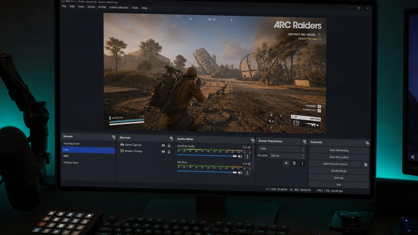Viewport: 418px width, 235px height.
Task: Pop out the Scenes dock icon
Action: tap(114, 137)
